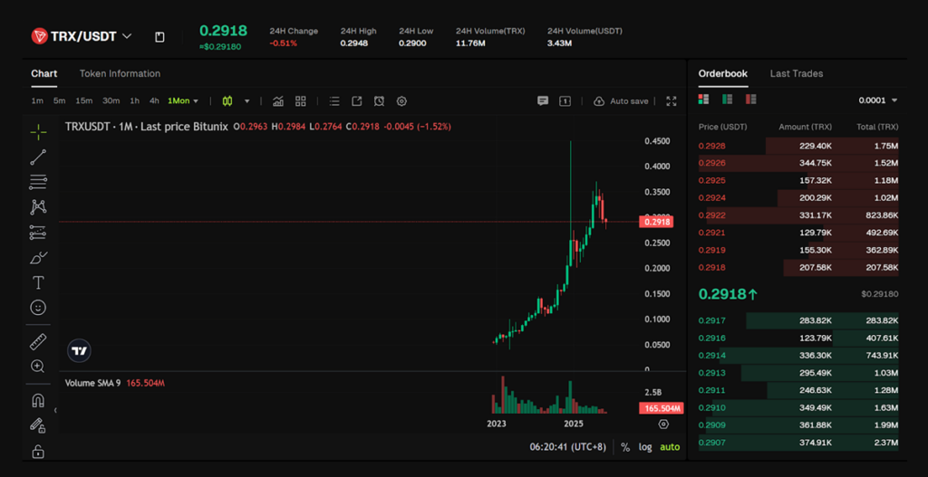Switch to the Token Information tab
The height and width of the screenshot is (477, 928).
tap(121, 74)
